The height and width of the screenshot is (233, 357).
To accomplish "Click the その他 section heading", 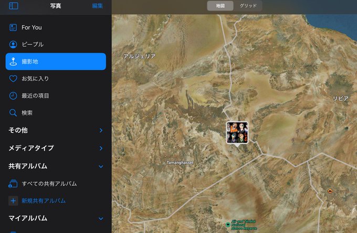I will pyautogui.click(x=18, y=130).
